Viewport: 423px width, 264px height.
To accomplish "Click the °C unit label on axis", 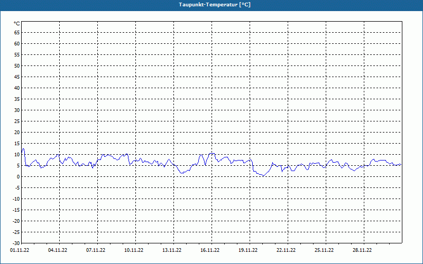I will click(17, 24).
